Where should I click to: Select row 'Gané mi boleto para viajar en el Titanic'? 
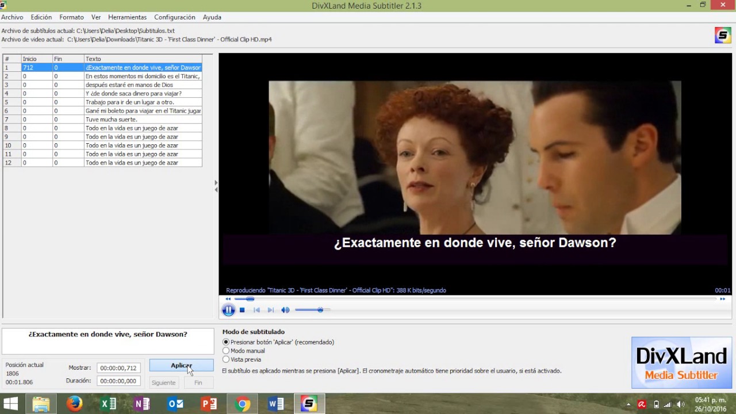click(x=102, y=110)
